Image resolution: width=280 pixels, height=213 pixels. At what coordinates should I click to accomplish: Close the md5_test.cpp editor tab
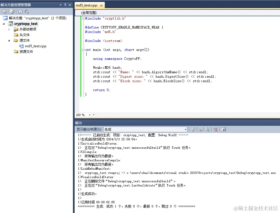pyautogui.click(x=101, y=5)
